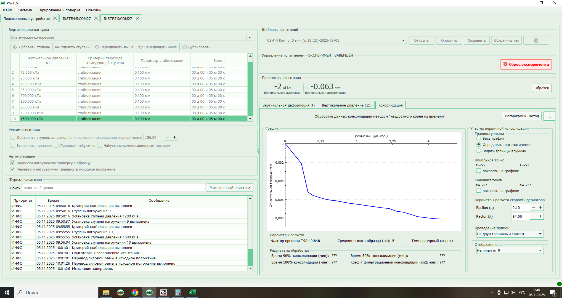
Task: Click Передвинуть выше to move step up
Action: [x=114, y=47]
